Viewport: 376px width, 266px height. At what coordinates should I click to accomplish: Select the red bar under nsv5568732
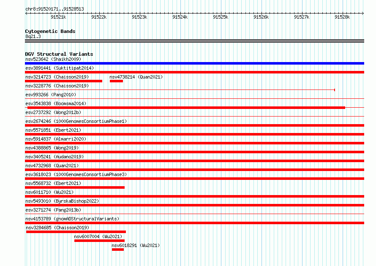click(75, 187)
